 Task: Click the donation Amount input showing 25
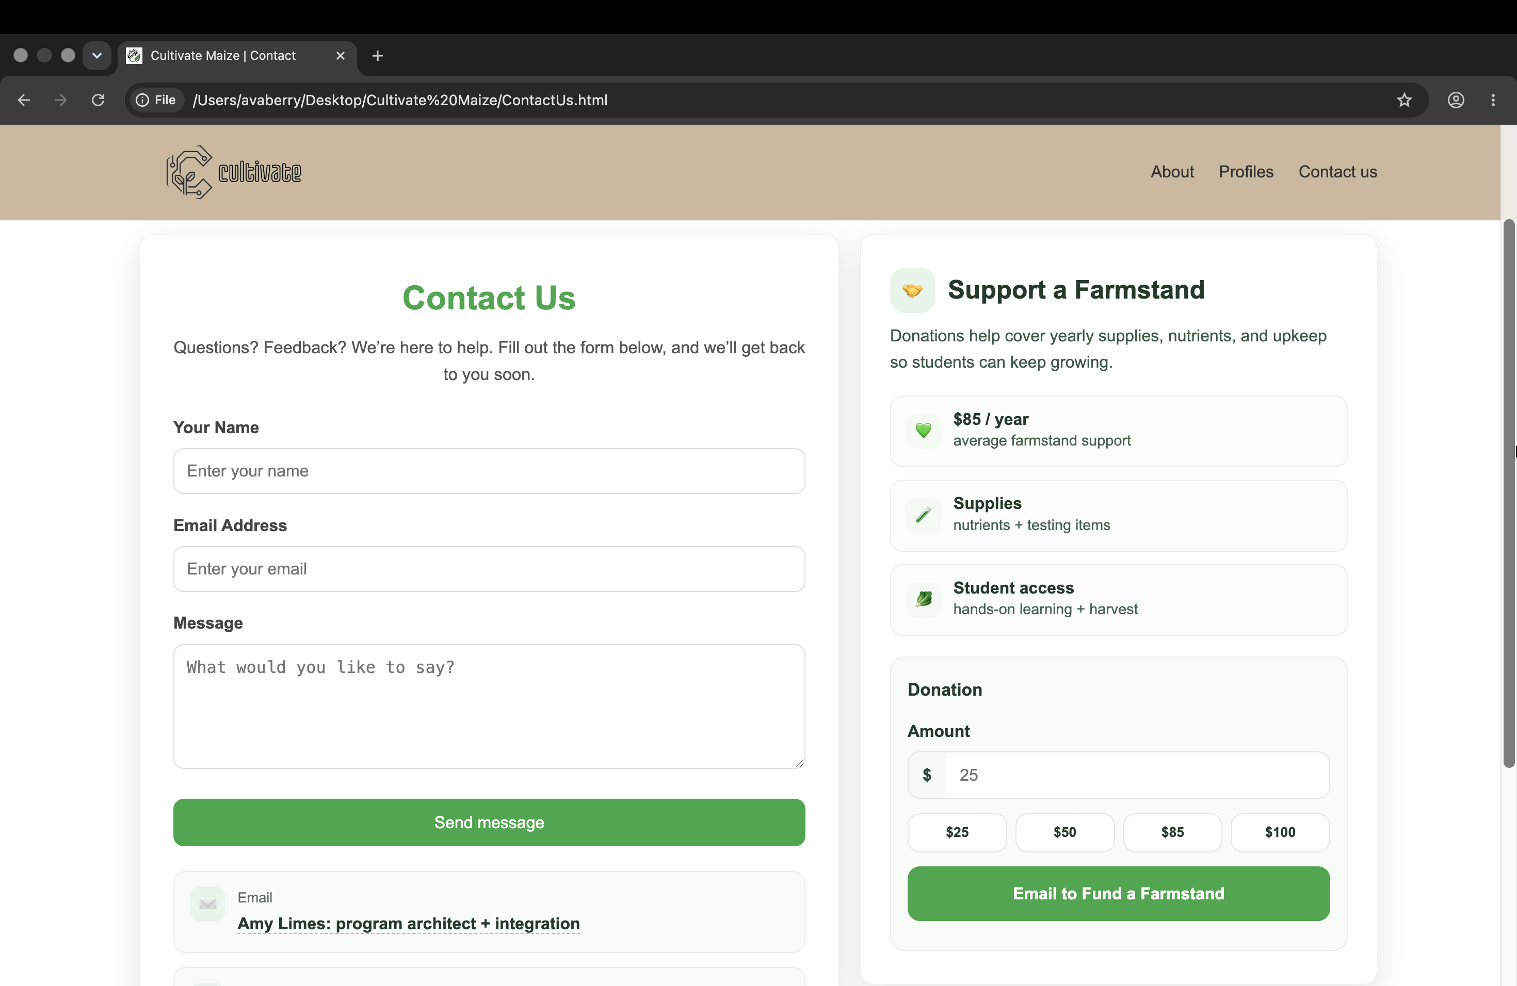[x=1137, y=775]
